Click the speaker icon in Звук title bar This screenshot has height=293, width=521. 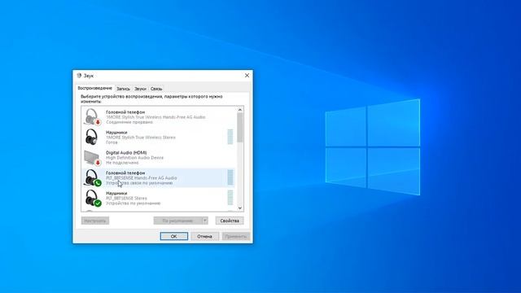(x=79, y=76)
